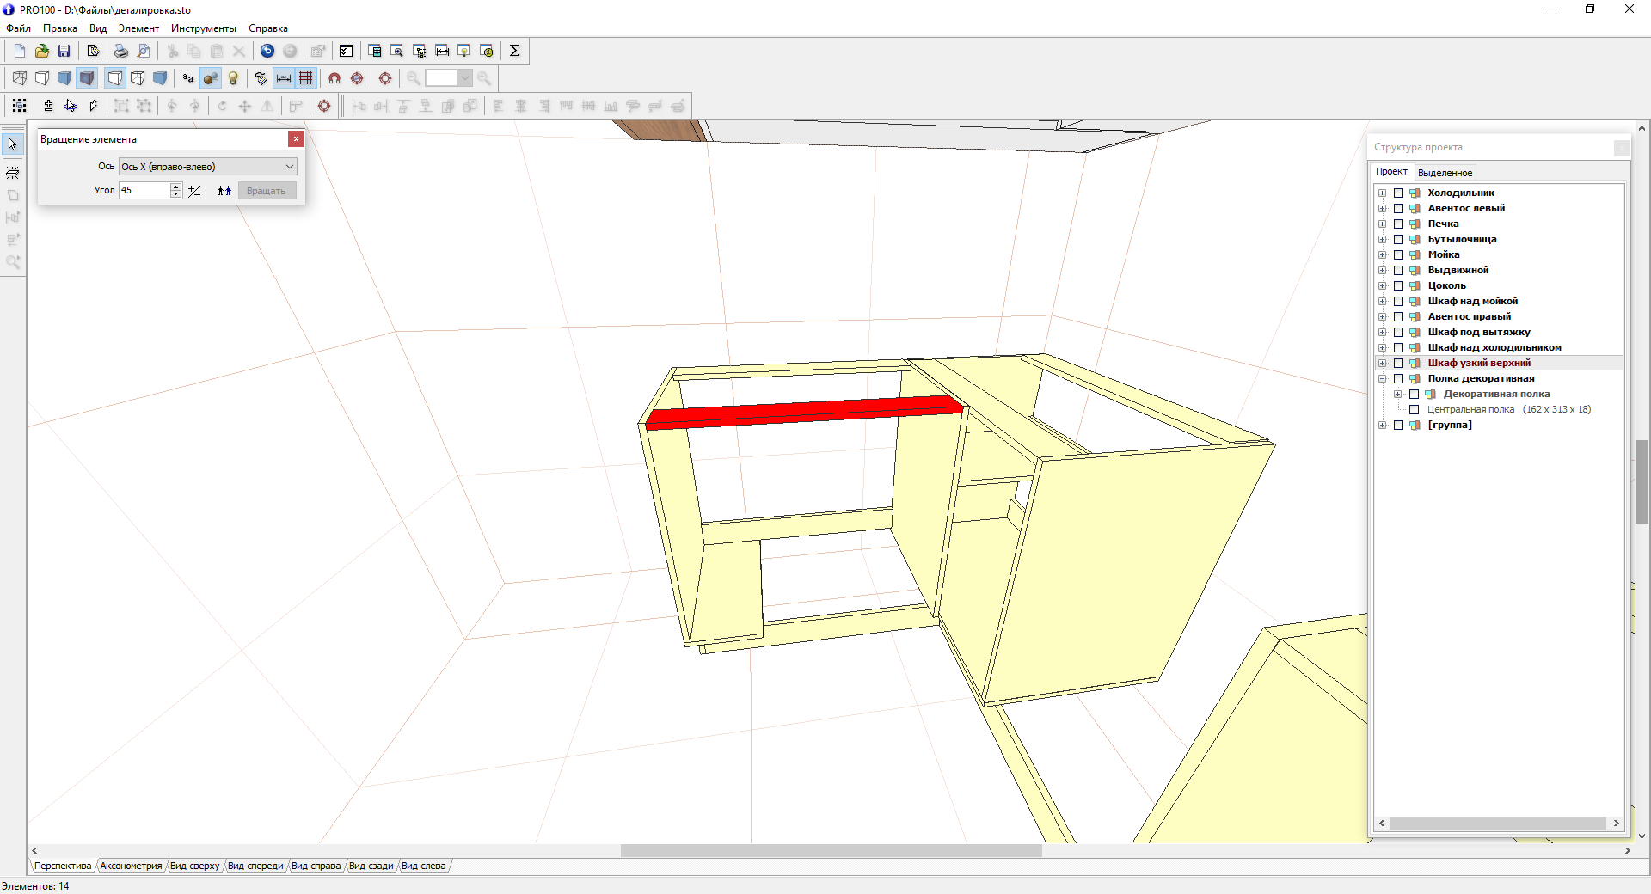Open an existing project file
Screen dimensions: 1651x894
(x=41, y=51)
